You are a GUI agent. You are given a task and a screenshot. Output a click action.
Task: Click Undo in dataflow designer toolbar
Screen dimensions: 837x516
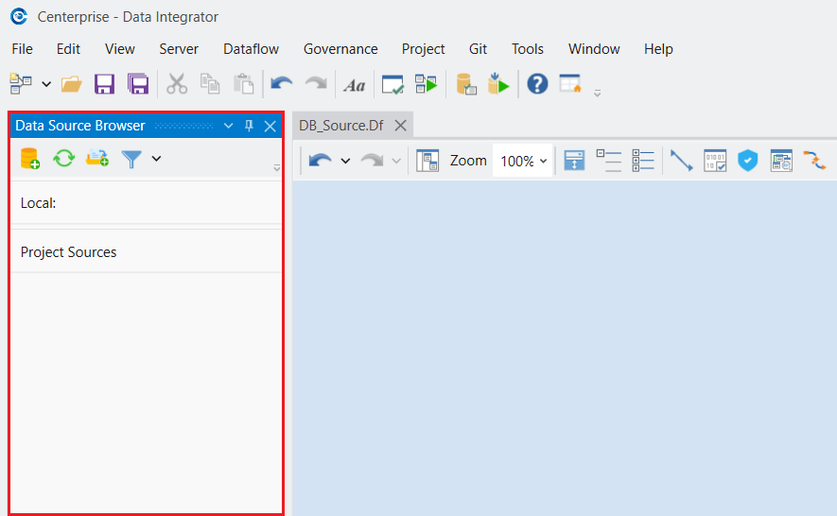coord(321,160)
